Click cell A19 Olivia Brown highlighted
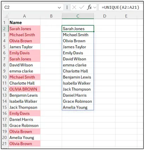This screenshot has height=150, width=145. pos(24,131)
